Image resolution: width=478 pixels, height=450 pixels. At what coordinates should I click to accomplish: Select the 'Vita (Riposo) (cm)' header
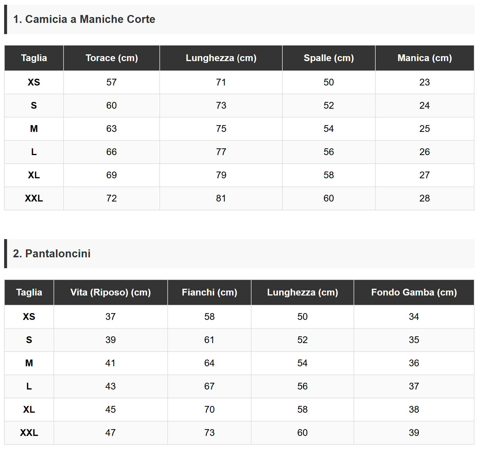[x=111, y=292]
